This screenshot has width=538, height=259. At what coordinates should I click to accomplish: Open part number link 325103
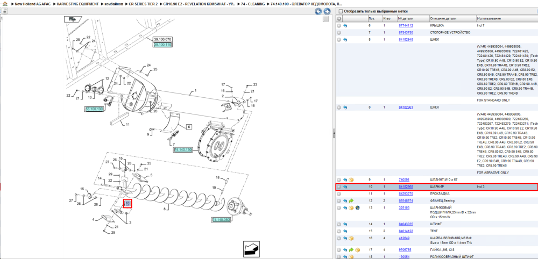click(404, 208)
